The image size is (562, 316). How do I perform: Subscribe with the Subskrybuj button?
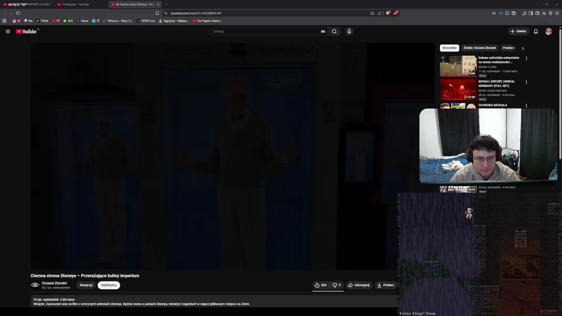point(109,285)
